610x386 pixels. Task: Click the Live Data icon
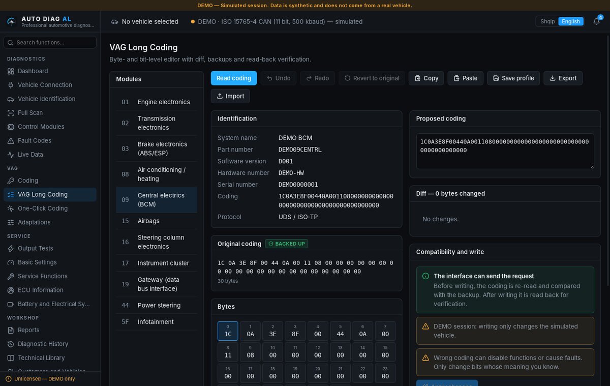click(x=11, y=155)
